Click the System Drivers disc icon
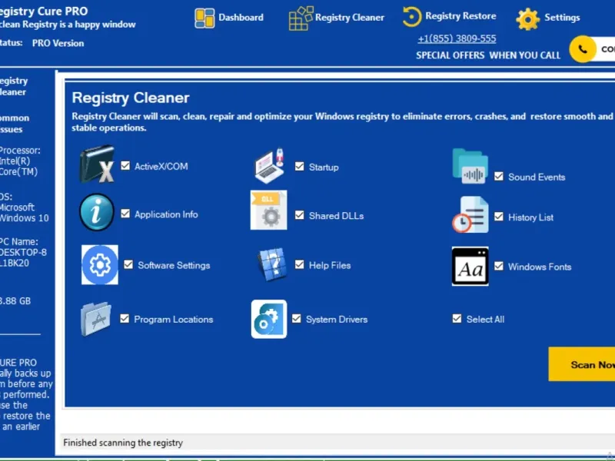 pos(269,319)
